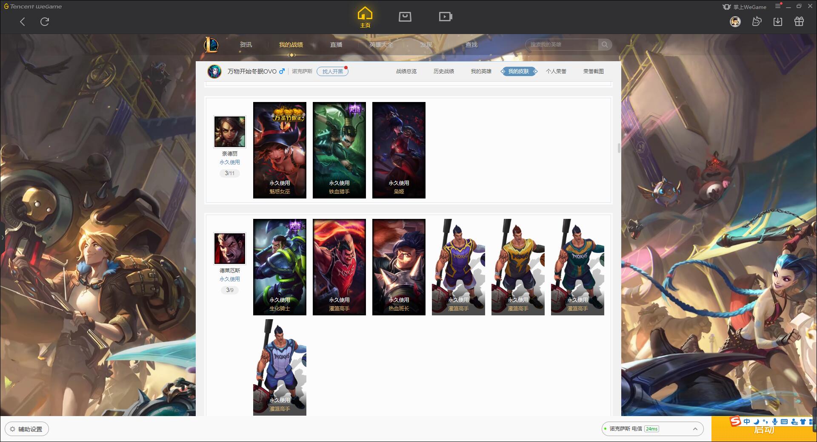Open the download manager icon
Image resolution: width=817 pixels, height=442 pixels.
point(778,22)
